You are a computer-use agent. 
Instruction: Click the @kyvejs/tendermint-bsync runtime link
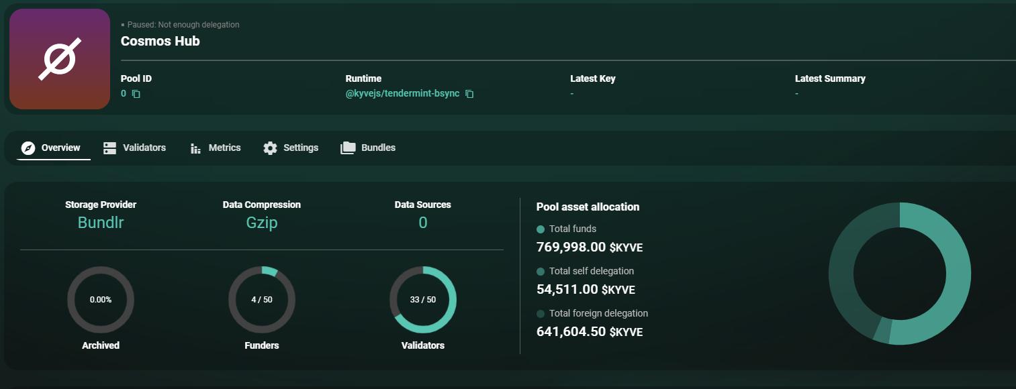(402, 94)
